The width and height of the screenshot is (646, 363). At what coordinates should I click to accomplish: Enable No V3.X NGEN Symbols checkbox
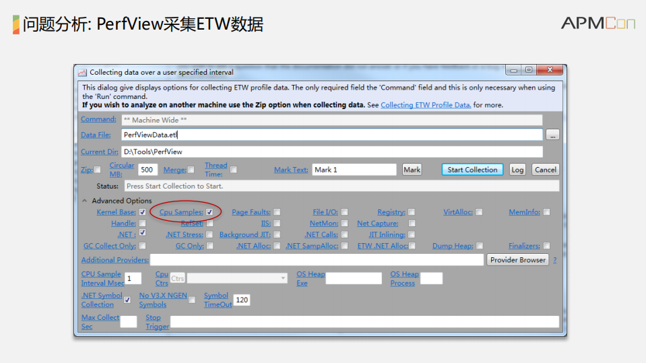click(x=191, y=300)
